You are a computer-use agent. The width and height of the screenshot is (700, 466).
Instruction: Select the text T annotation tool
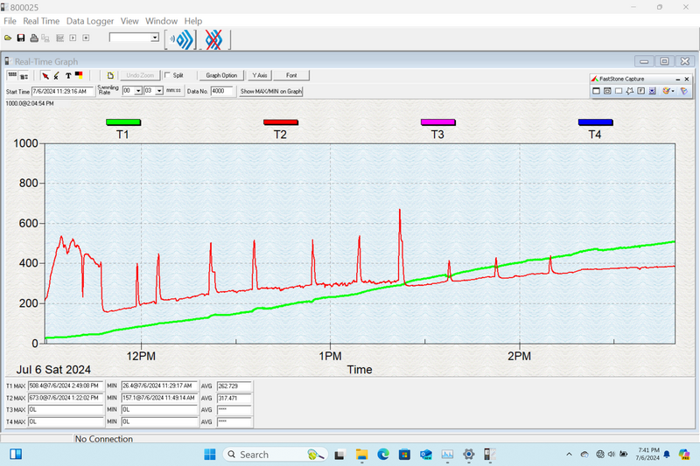[68, 76]
